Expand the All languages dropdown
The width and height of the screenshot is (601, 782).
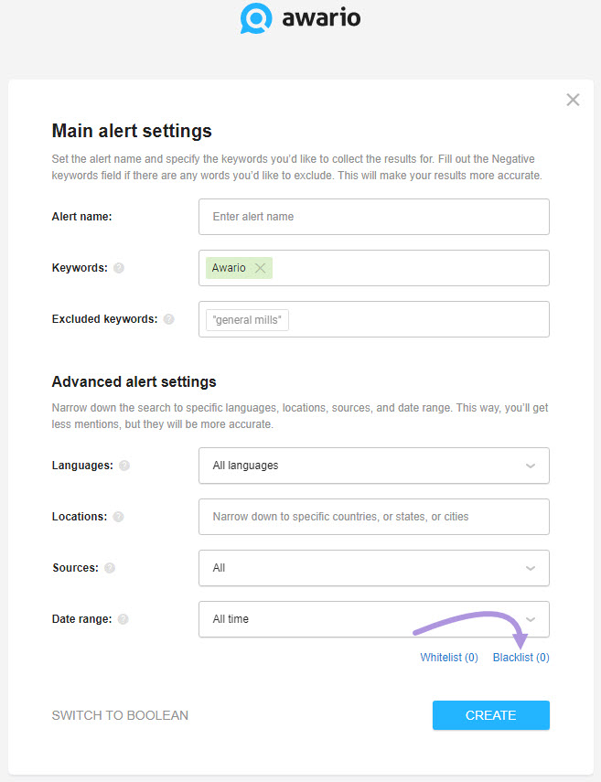(x=374, y=466)
